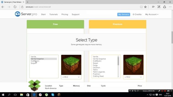Select Vanilla in the Premium type list
Viewport: 173px width, 97px height.
(x=95, y=57)
